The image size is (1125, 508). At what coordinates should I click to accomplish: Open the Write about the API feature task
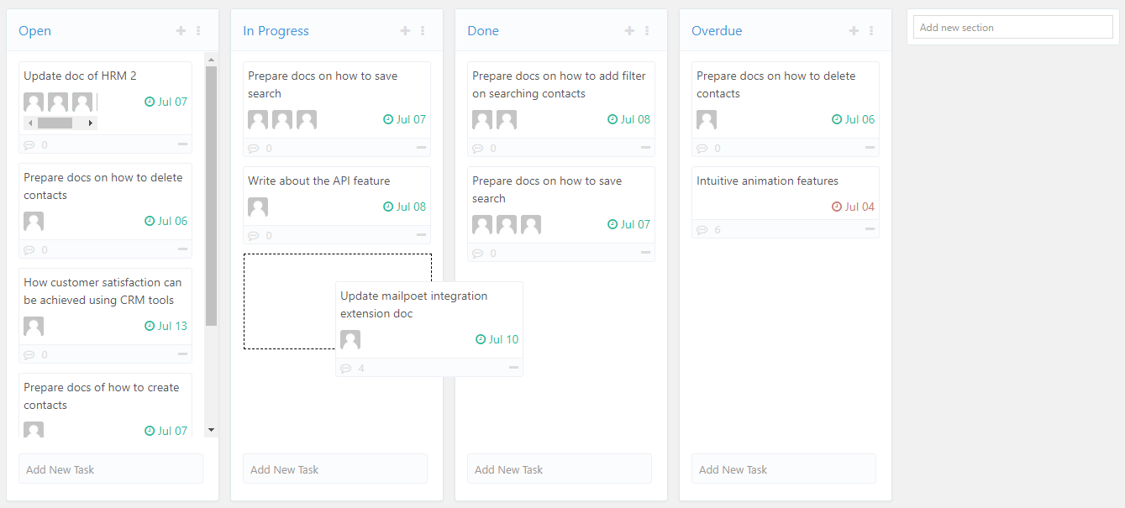click(319, 181)
